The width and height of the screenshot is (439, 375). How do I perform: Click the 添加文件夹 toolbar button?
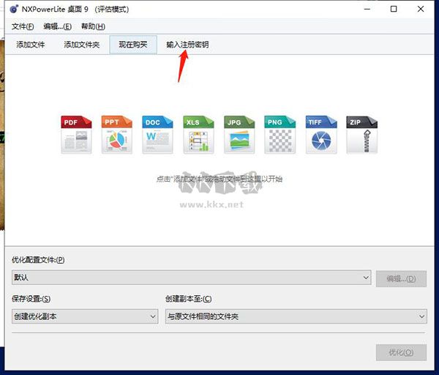(81, 45)
